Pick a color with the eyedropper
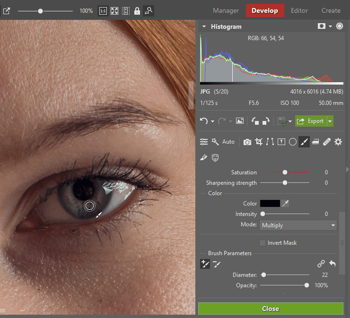Image resolution: width=350 pixels, height=318 pixels. (286, 203)
